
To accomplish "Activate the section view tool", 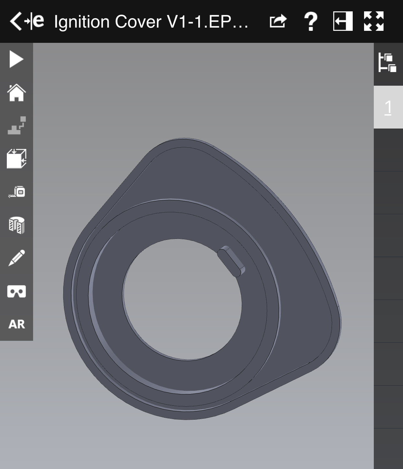I will click(x=16, y=225).
